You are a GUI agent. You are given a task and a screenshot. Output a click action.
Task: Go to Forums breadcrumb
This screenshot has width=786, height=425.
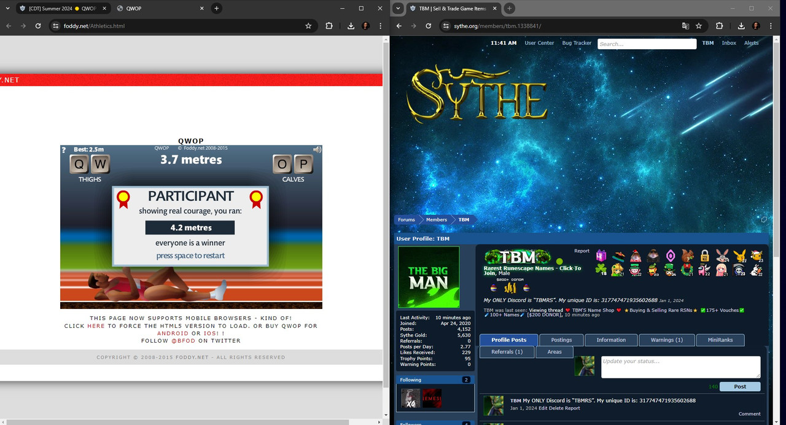(x=406, y=219)
